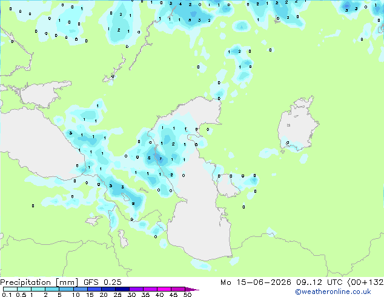Select the 30–35 mm purple legend box

point(136,289)
